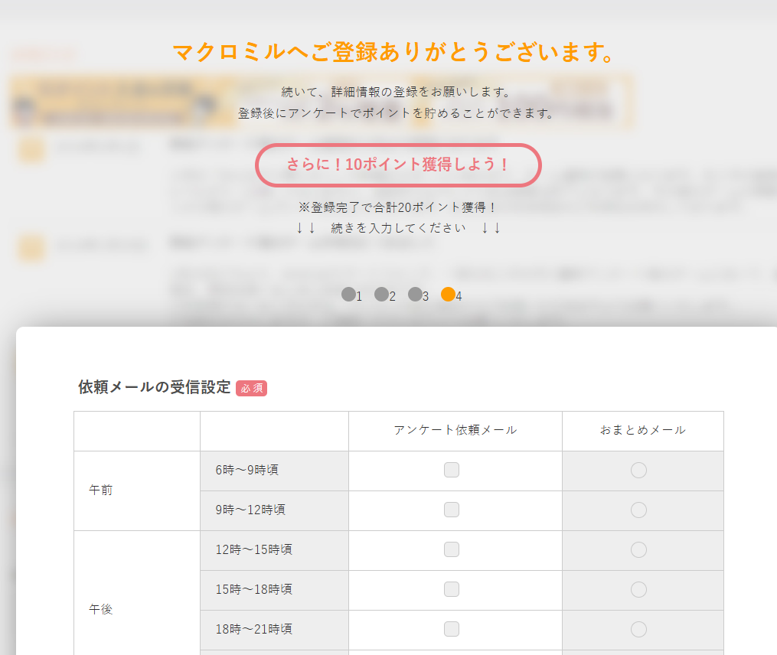777x655 pixels.
Task: Click the 12時〜15時頃 time label
Action: 253,549
